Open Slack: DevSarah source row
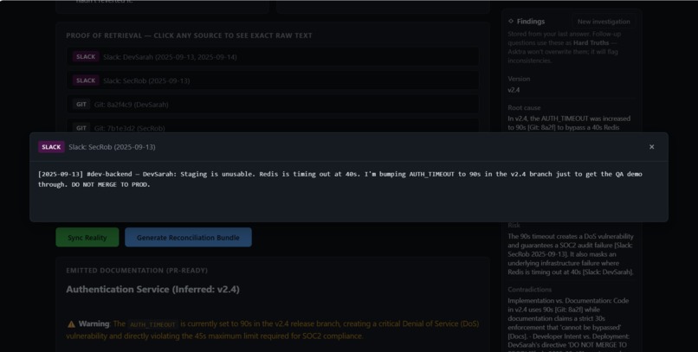 coord(273,57)
